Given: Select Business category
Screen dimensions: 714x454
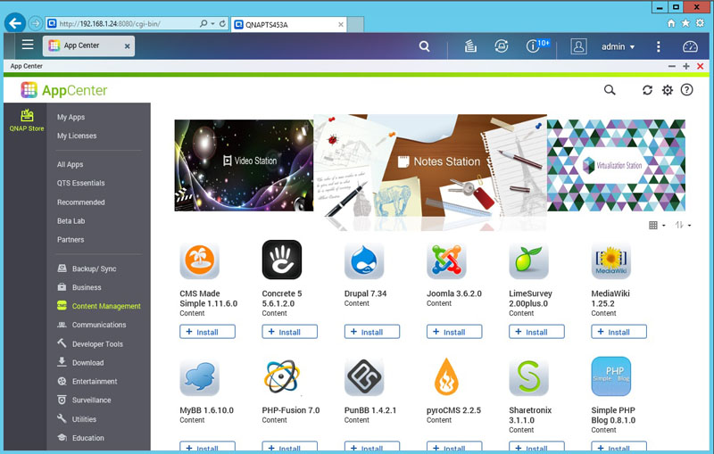Looking at the screenshot, I should 79,287.
